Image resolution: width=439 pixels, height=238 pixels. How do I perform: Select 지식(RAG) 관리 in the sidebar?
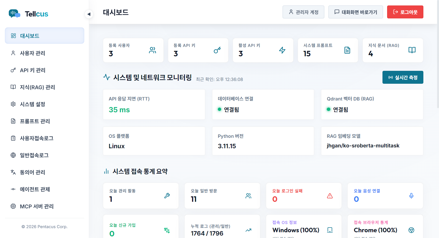44,87
